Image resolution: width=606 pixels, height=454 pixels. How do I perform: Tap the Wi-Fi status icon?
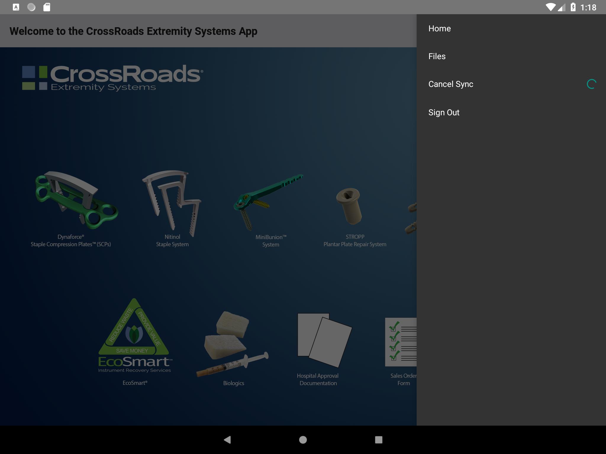point(550,7)
